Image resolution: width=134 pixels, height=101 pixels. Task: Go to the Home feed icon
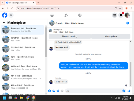point(52,15)
